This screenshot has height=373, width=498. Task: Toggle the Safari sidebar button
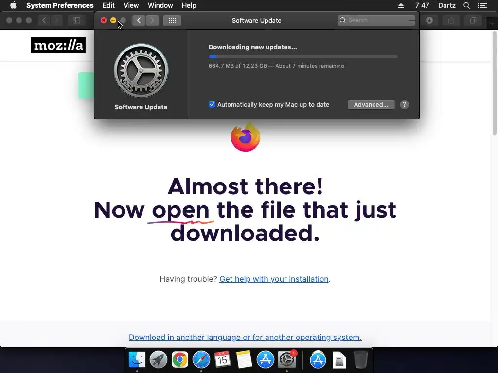[76, 20]
